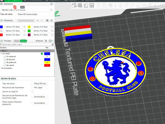The height and width of the screenshot is (124, 165).
Task: Collapse the 01-white tree node
Action: [x=1, y=54]
